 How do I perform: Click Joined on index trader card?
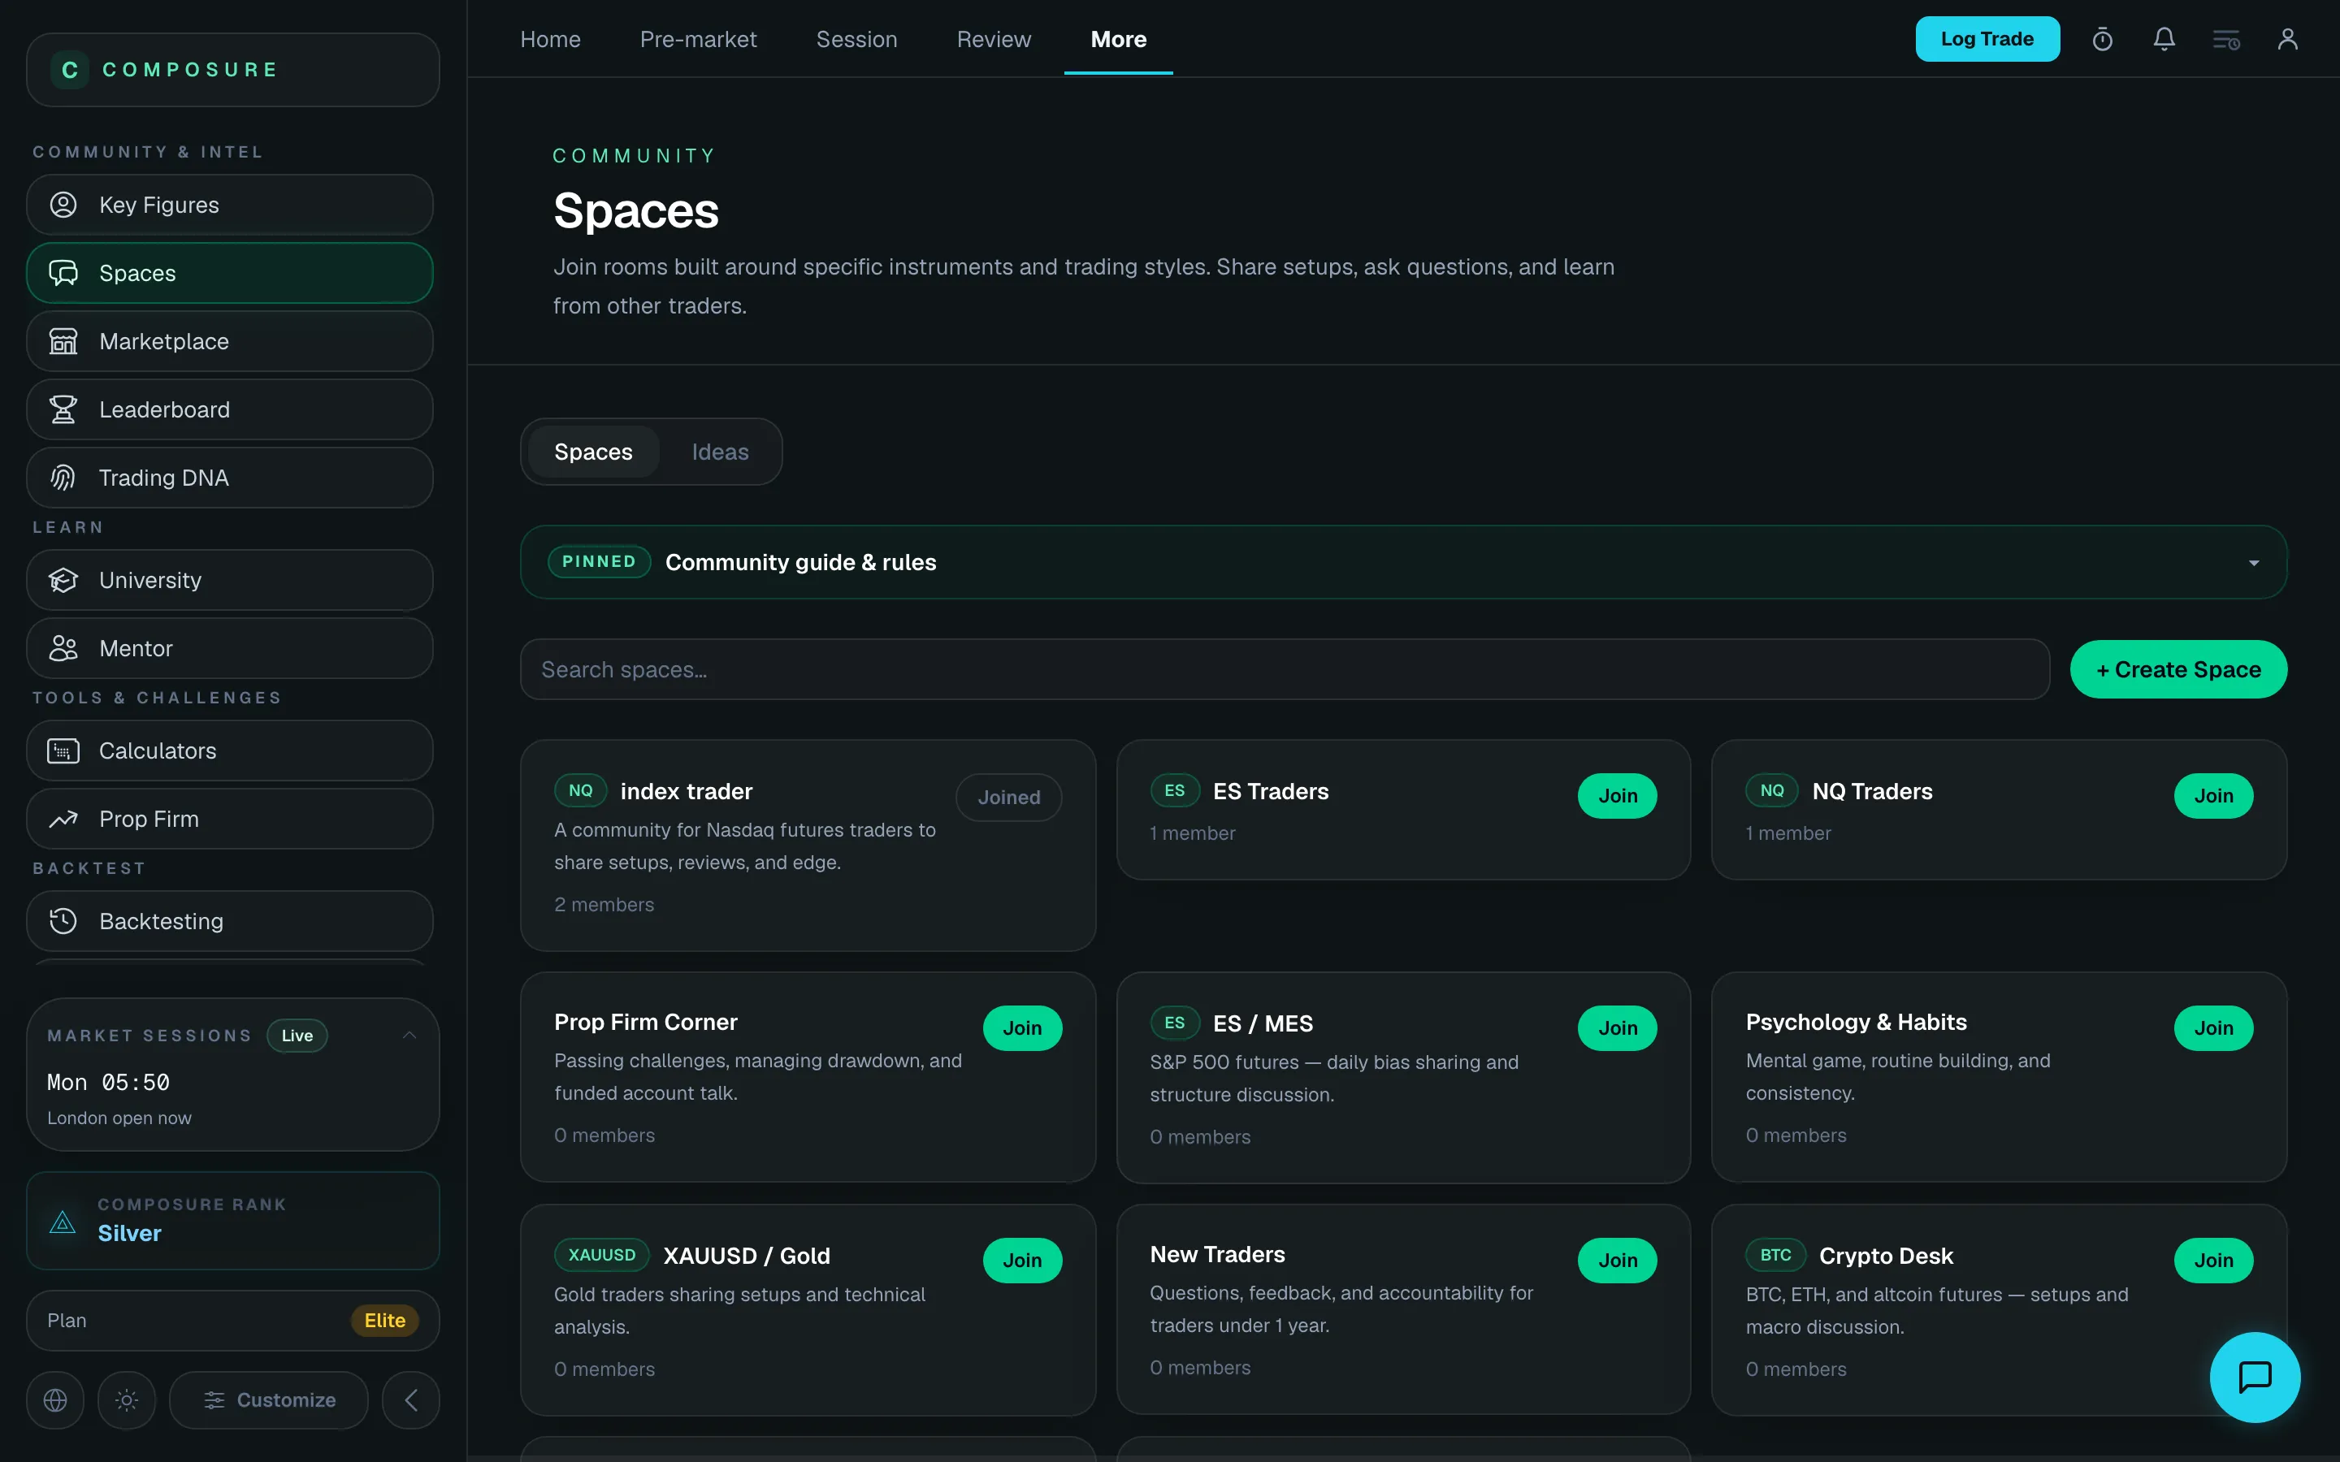coord(1008,797)
